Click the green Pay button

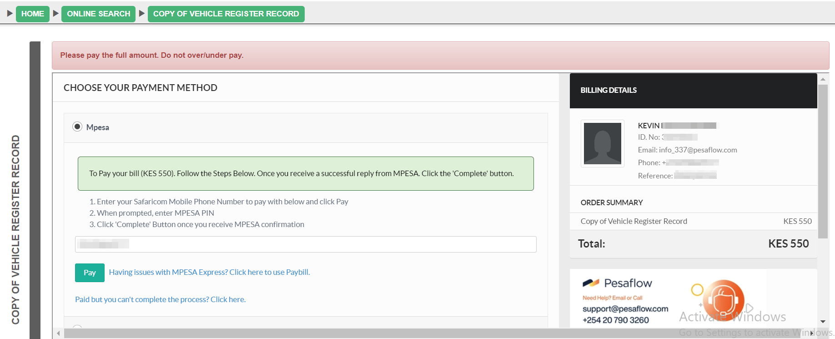(x=90, y=273)
